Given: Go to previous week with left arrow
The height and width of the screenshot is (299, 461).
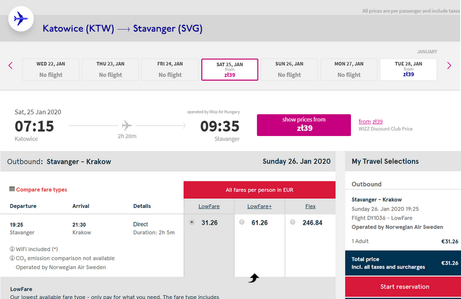Looking at the screenshot, I should click(x=10, y=66).
